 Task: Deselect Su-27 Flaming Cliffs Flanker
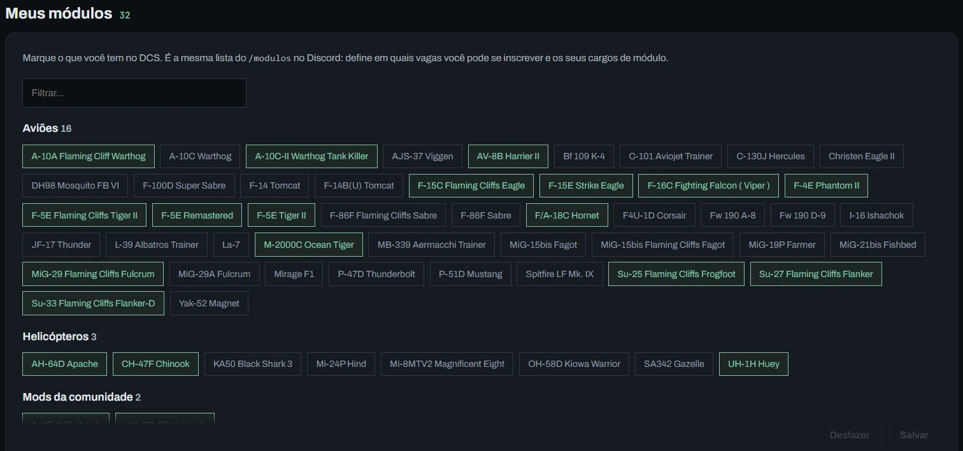coord(816,274)
